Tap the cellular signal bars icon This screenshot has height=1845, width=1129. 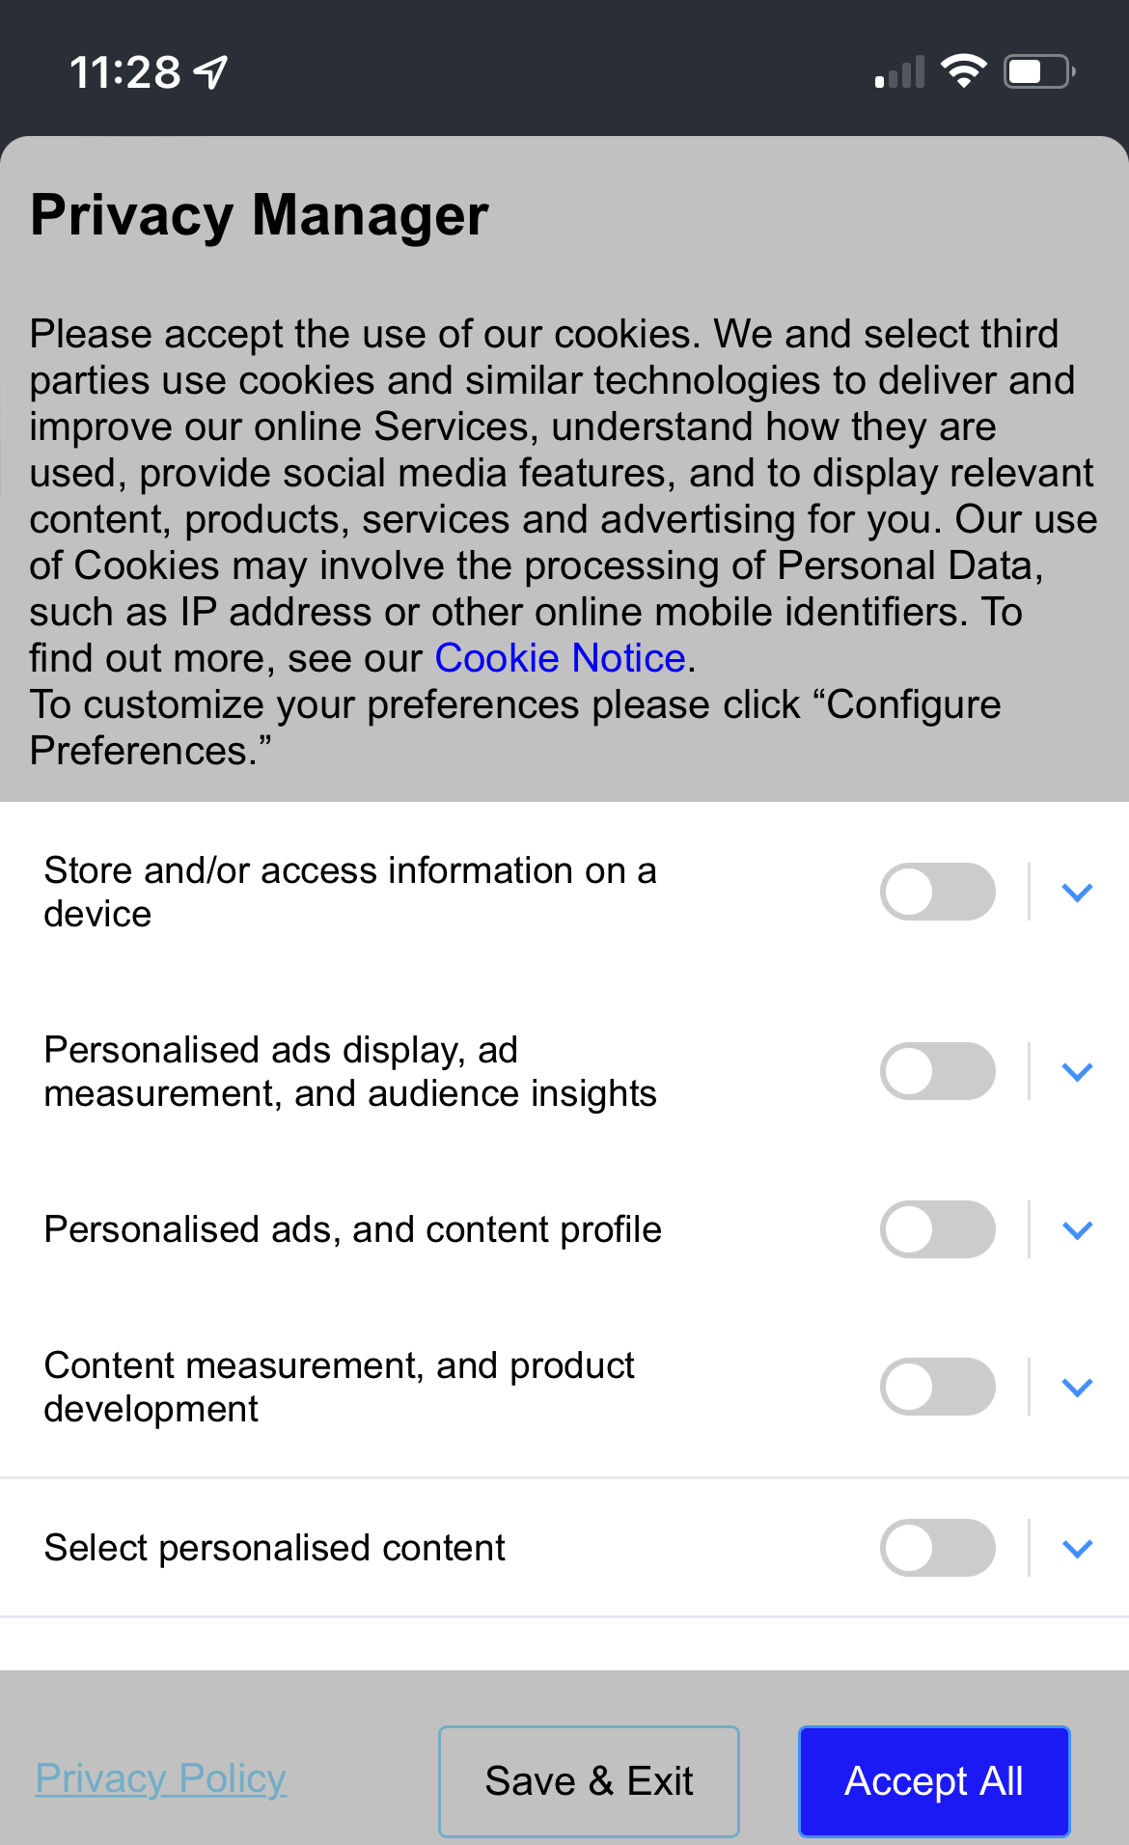coord(899,71)
